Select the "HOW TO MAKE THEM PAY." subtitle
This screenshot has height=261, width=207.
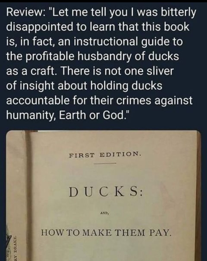point(106,233)
